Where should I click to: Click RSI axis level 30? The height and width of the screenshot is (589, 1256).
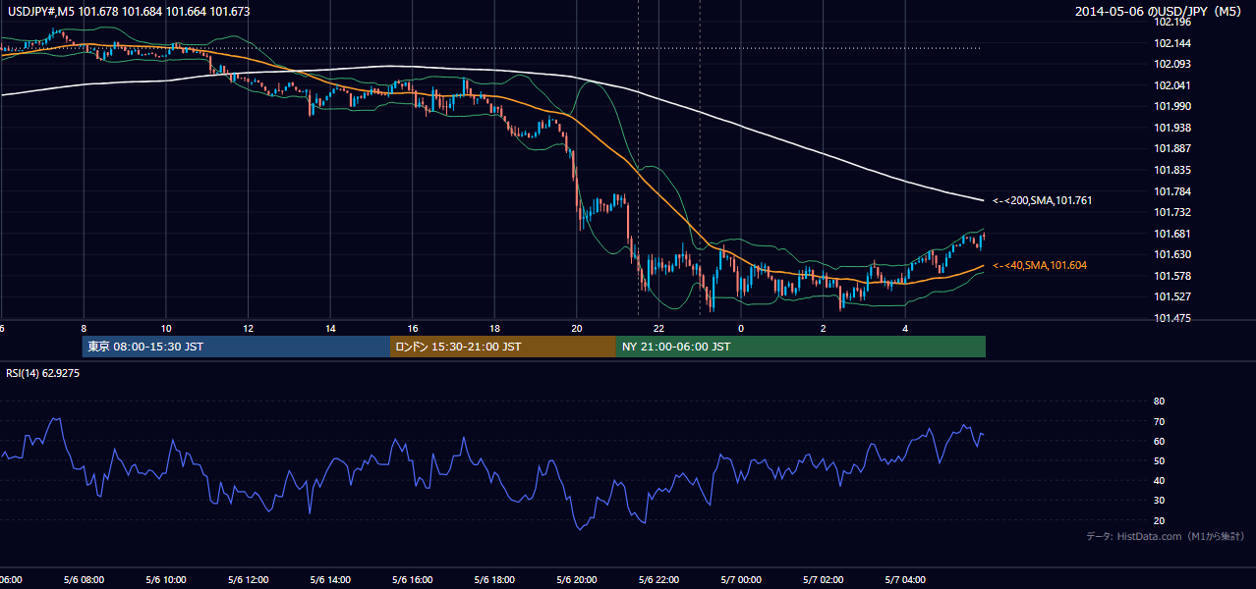[x=1159, y=501]
